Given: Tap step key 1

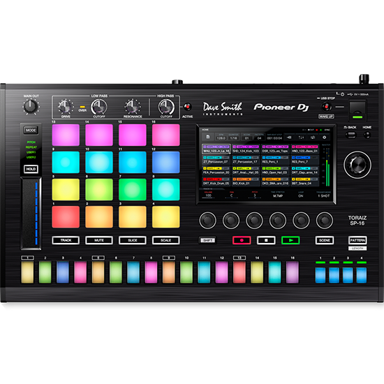Looking at the screenshot, I should 27,272.
